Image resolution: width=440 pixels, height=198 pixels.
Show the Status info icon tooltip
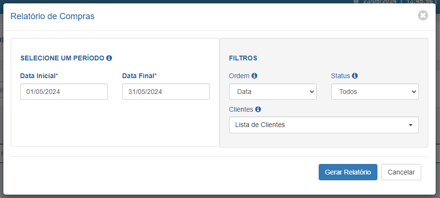[x=355, y=76]
